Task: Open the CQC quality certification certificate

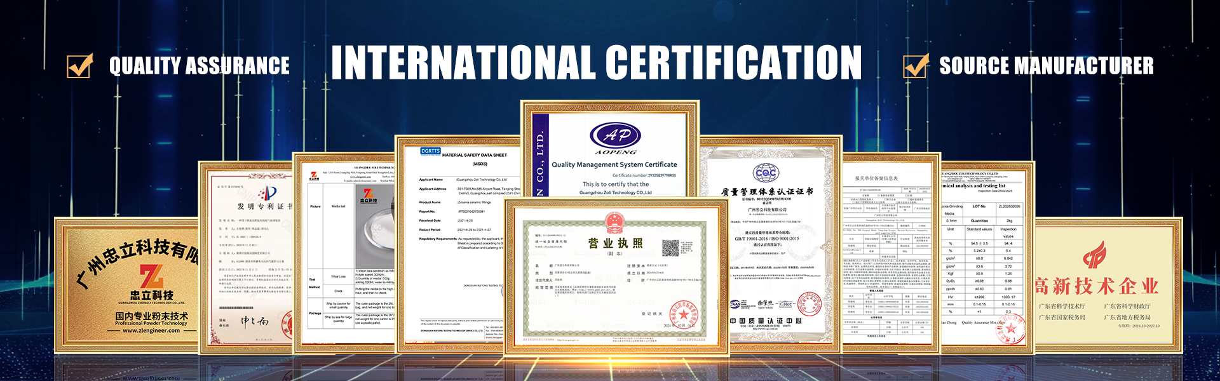Action: coord(770,244)
